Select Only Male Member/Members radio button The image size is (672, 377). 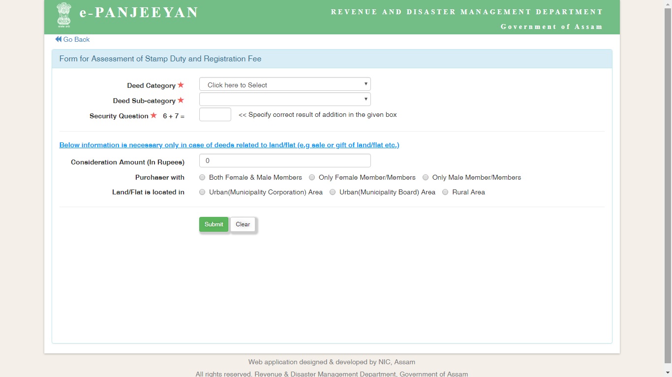426,177
